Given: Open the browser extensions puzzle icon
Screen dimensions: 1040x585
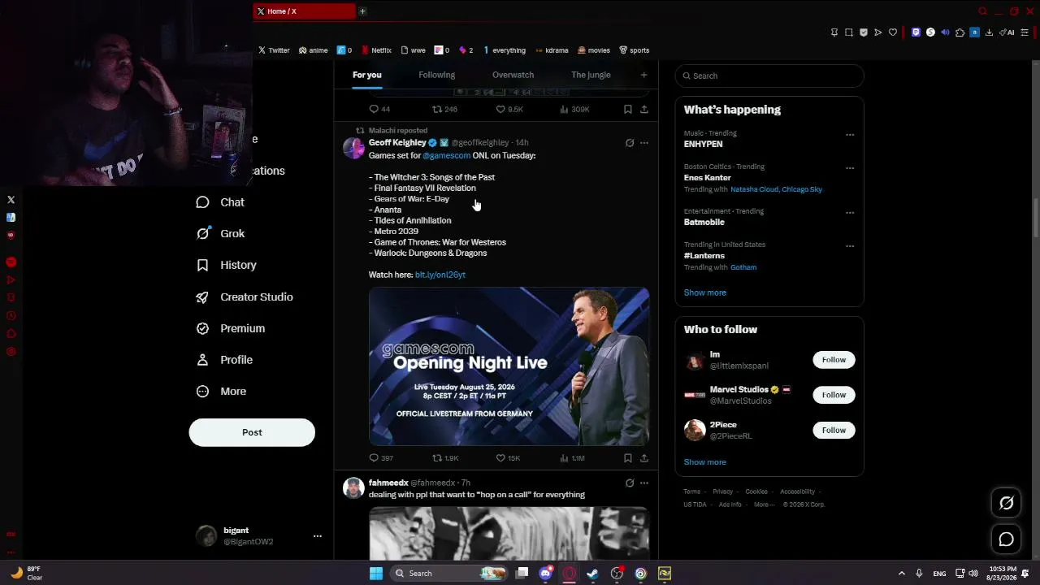Looking at the screenshot, I should pyautogui.click(x=960, y=32).
